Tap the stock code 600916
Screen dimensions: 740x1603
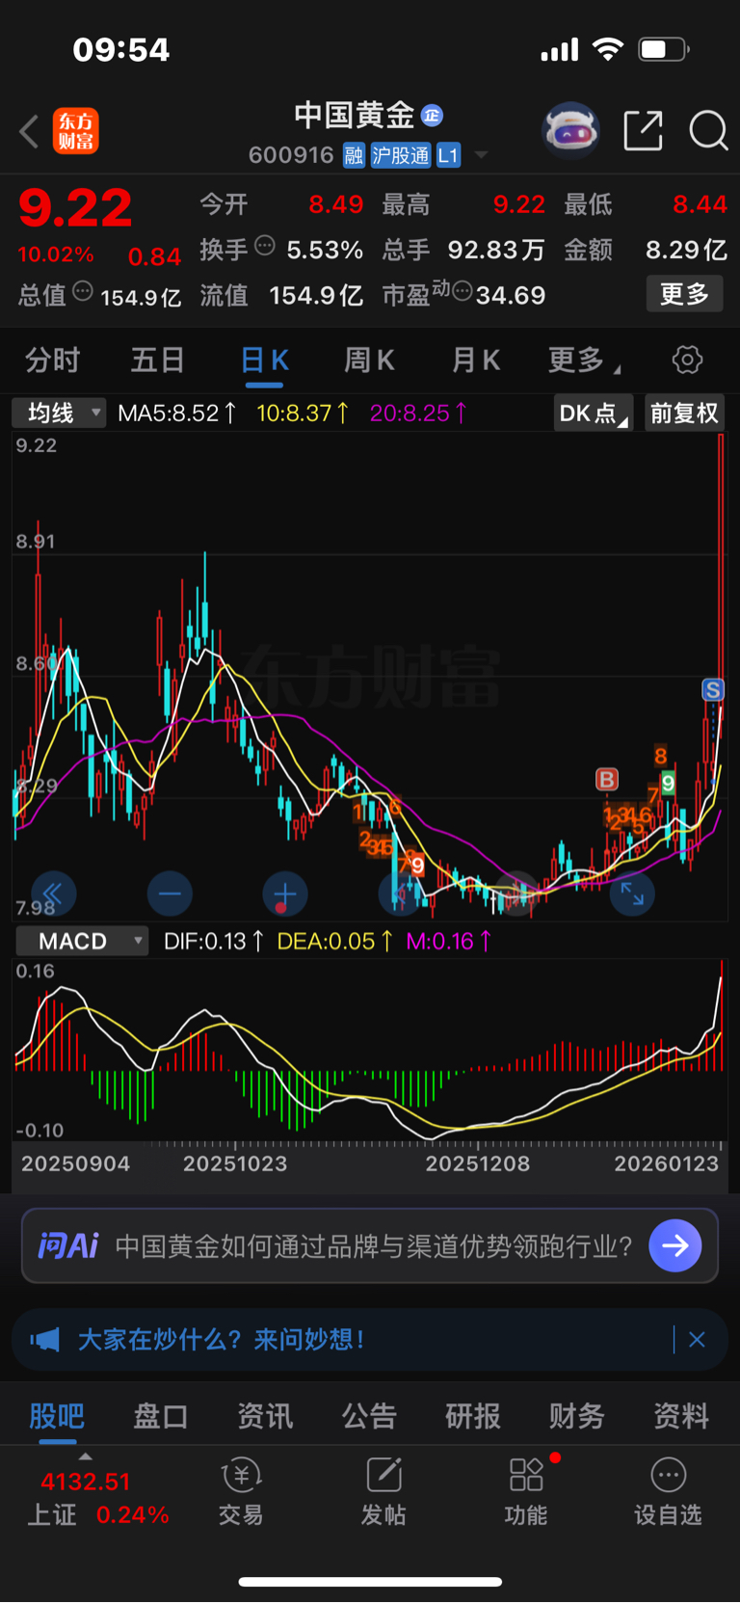(291, 155)
